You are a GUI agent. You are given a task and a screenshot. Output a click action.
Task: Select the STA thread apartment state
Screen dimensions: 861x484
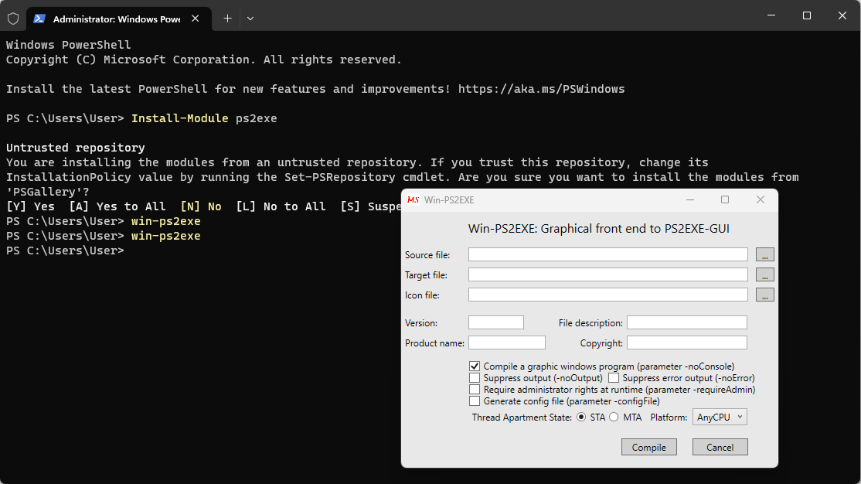click(x=581, y=418)
